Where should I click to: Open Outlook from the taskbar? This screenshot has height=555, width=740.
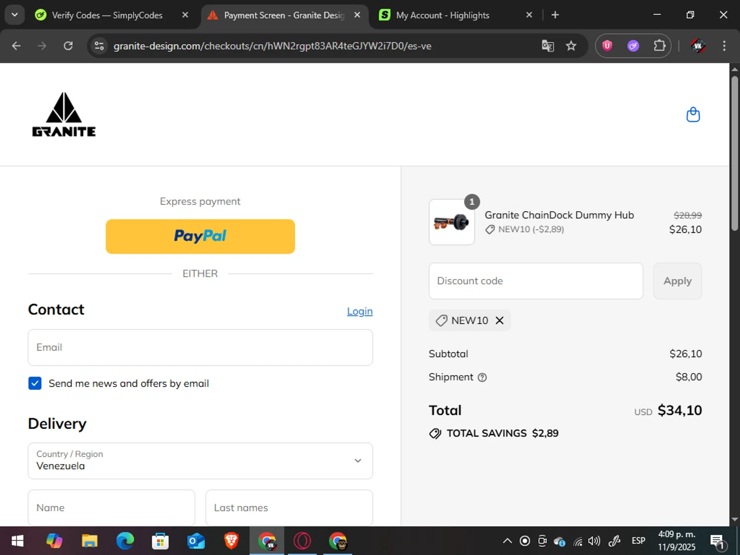coord(196,541)
